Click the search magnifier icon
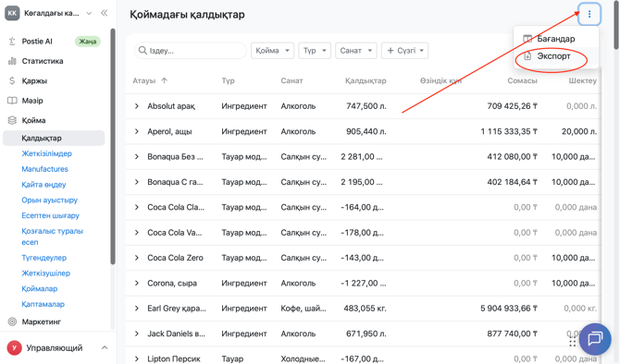620x364 pixels. 142,50
